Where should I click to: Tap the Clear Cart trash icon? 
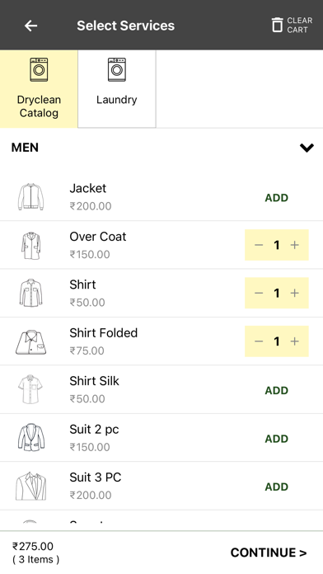278,25
